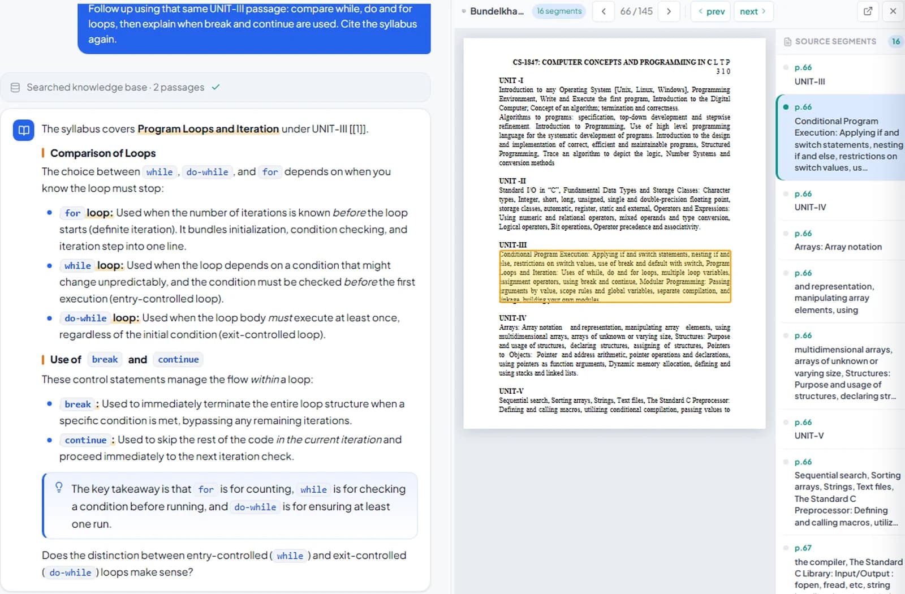Image resolution: width=905 pixels, height=594 pixels.
Task: Click the prev segment button
Action: [x=712, y=11]
